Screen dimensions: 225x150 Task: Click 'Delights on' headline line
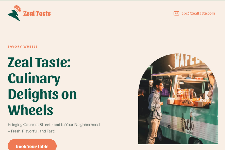[x=42, y=94]
